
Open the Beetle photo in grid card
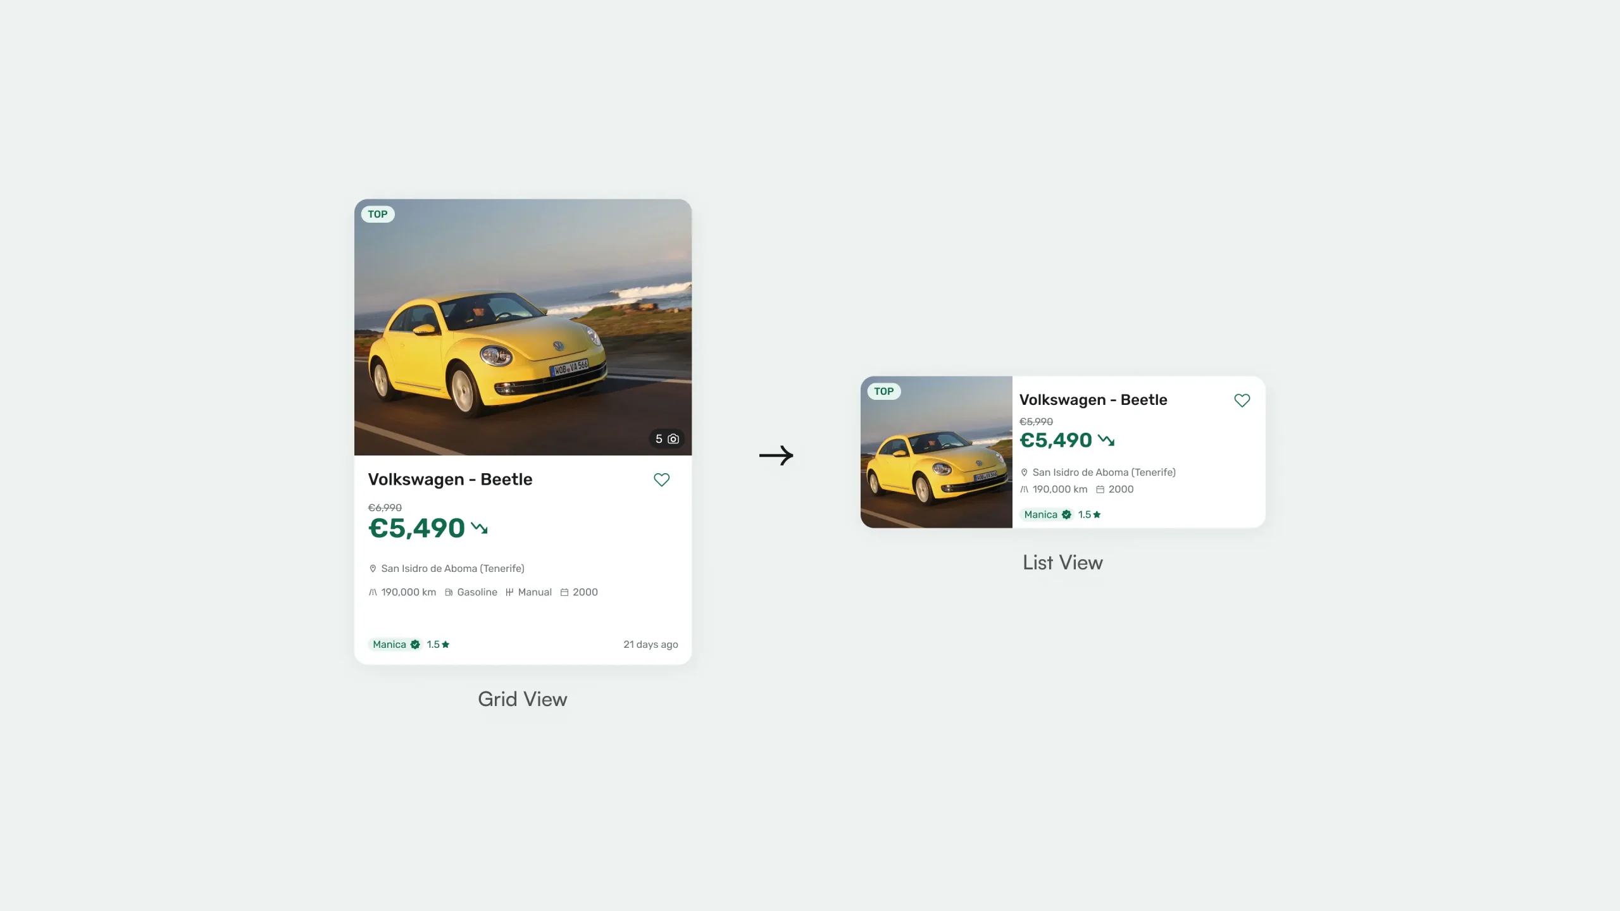tap(523, 328)
